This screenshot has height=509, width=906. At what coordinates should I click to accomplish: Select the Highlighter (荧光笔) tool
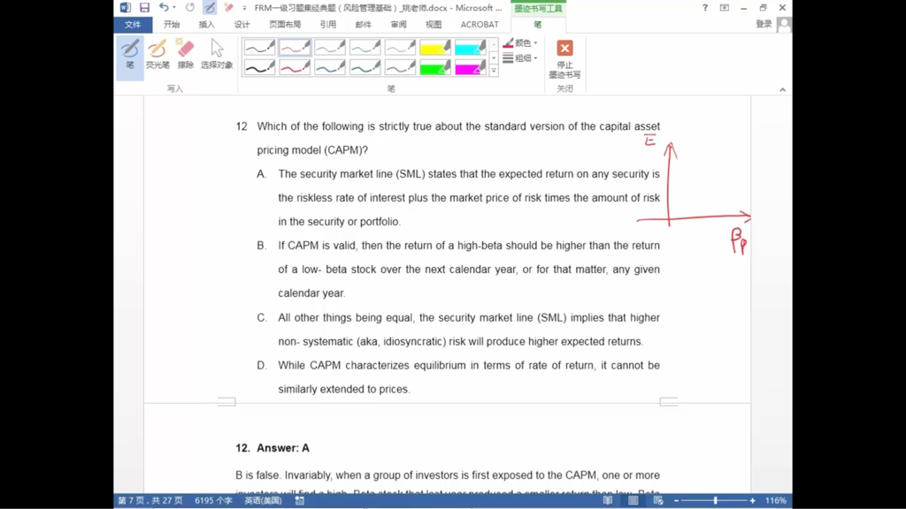(157, 55)
